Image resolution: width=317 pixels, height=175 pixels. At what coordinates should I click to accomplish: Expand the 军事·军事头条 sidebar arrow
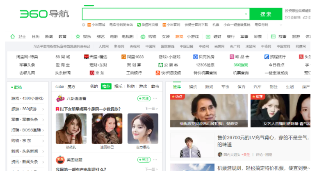[x=43, y=120]
